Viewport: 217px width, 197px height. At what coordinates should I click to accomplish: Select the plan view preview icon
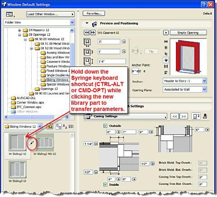click(x=166, y=42)
